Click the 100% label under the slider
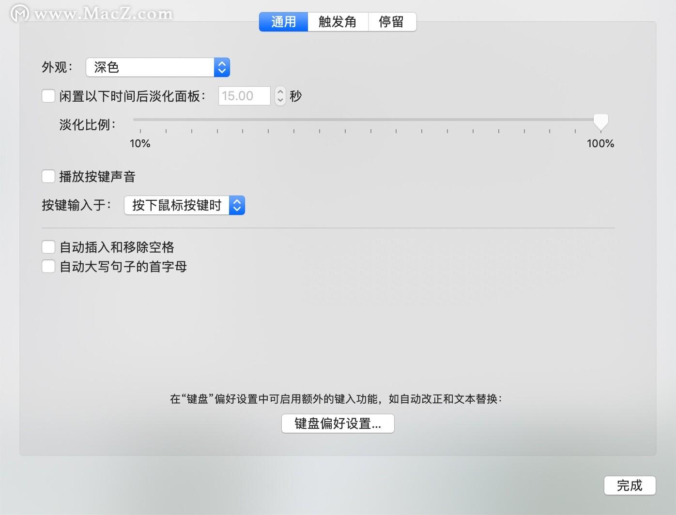This screenshot has height=515, width=676. (x=600, y=143)
